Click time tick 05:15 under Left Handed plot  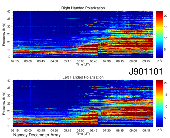click(67, 130)
